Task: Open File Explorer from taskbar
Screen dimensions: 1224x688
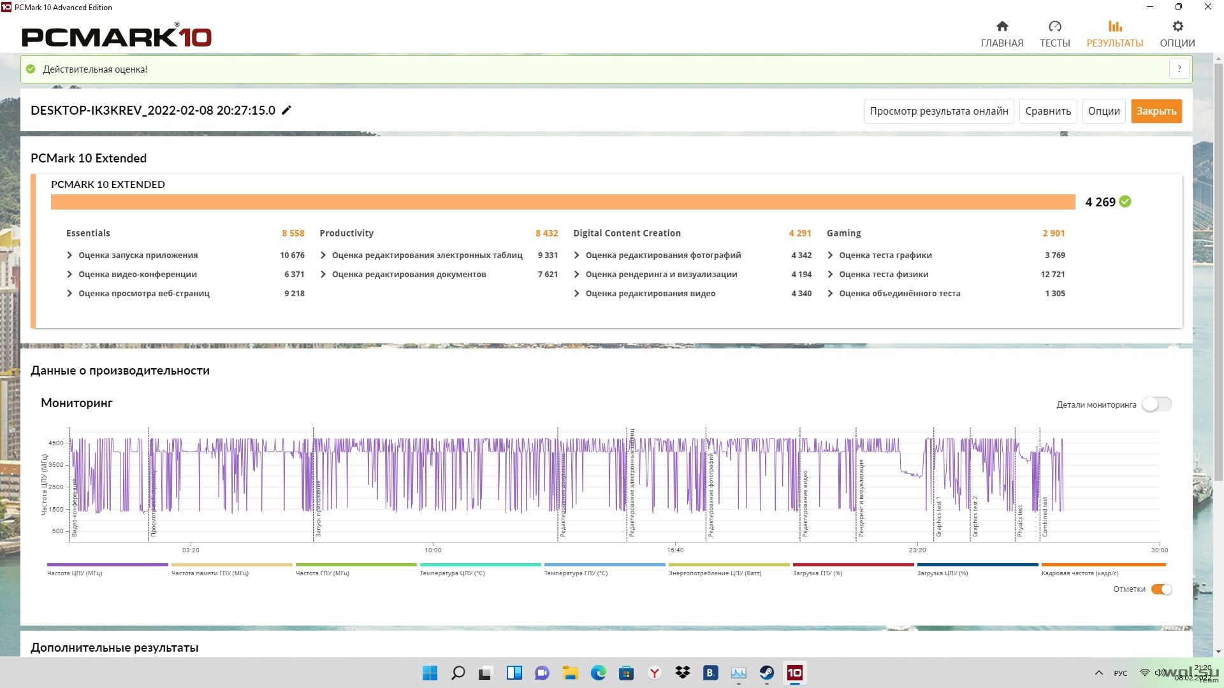Action: [571, 673]
